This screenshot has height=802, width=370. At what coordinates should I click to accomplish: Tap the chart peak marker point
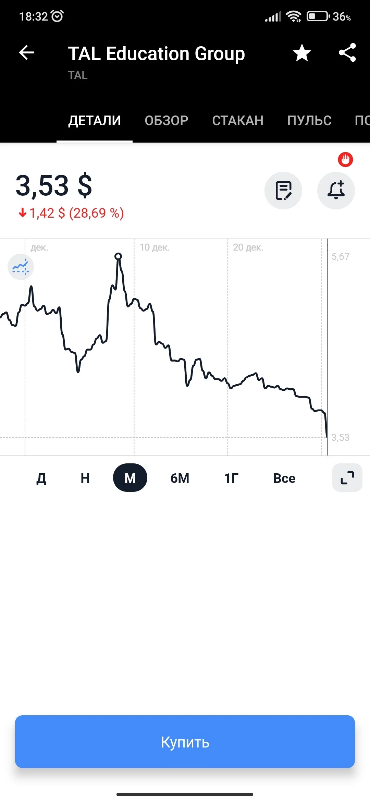[x=118, y=256]
